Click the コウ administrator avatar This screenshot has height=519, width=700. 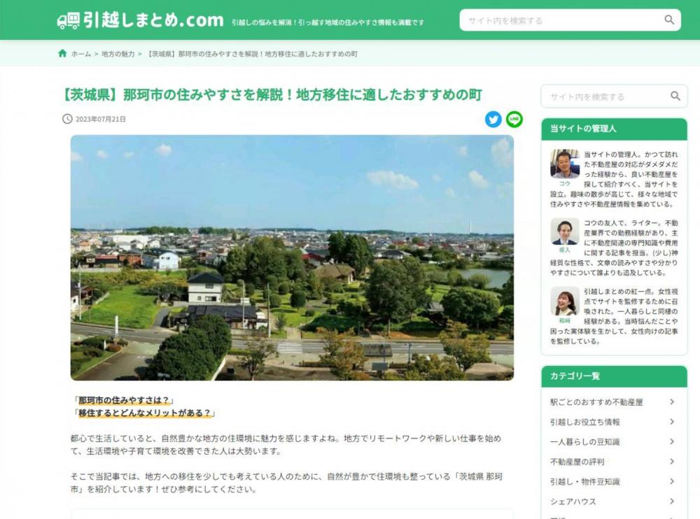pyautogui.click(x=565, y=164)
